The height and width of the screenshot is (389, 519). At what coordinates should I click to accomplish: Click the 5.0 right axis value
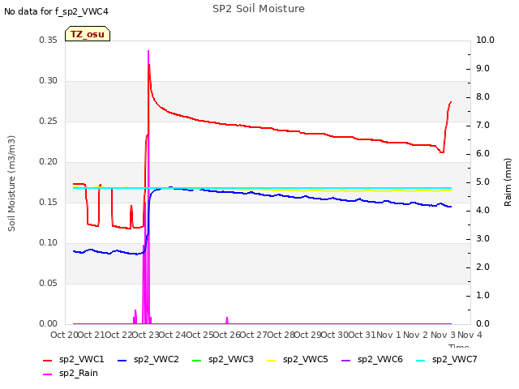[x=483, y=182]
